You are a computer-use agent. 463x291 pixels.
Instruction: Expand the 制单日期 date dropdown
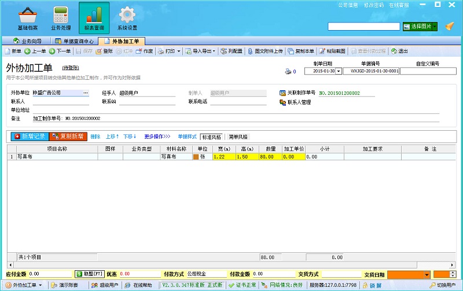339,71
